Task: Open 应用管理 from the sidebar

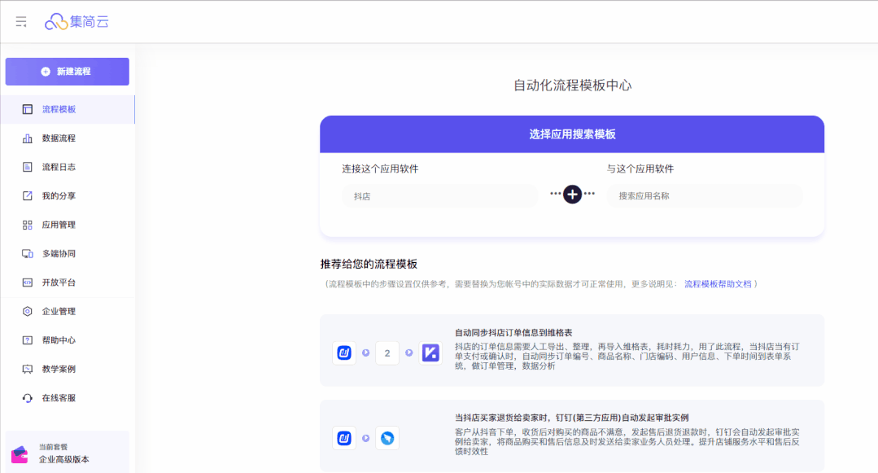Action: 59,225
